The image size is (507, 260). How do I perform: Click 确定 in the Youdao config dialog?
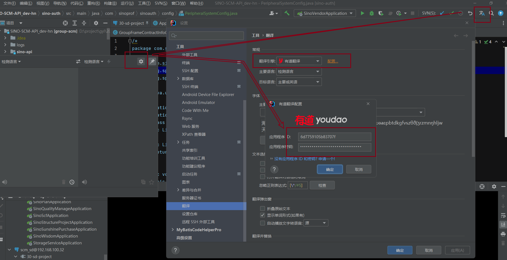point(330,169)
